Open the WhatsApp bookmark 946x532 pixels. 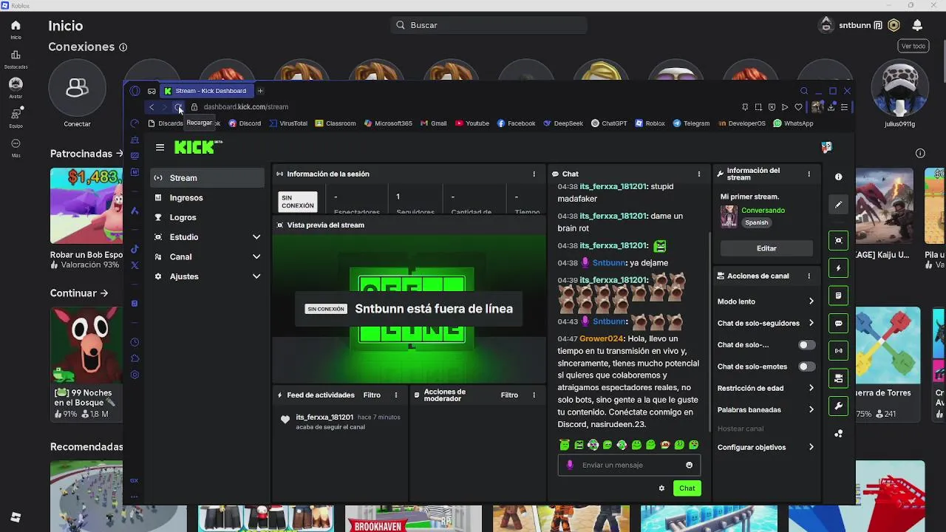point(793,123)
